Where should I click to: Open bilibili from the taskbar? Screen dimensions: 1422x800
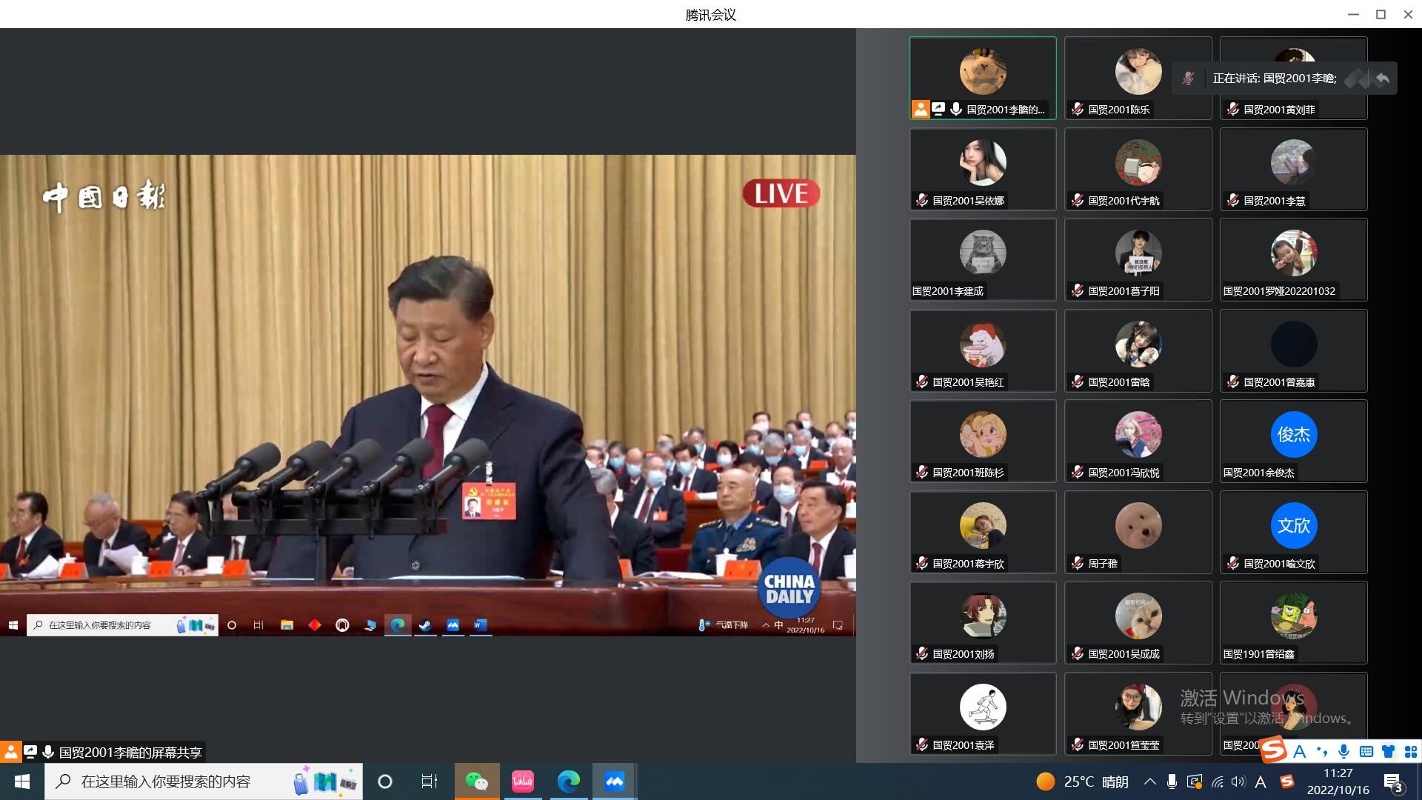click(522, 781)
